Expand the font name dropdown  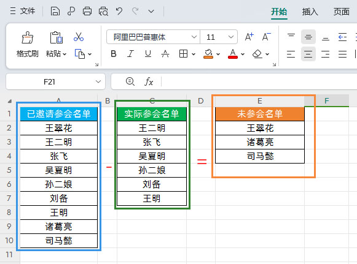coord(194,37)
